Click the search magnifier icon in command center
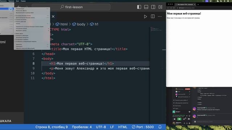Screen dimensions: 232x130 [x=62, y=7]
